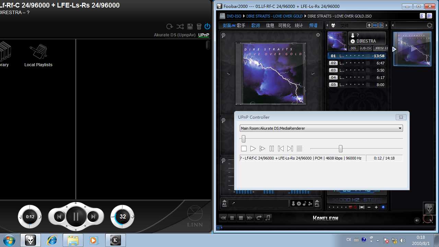Click stop button in Foobar2000 bottom bar

(x=241, y=218)
